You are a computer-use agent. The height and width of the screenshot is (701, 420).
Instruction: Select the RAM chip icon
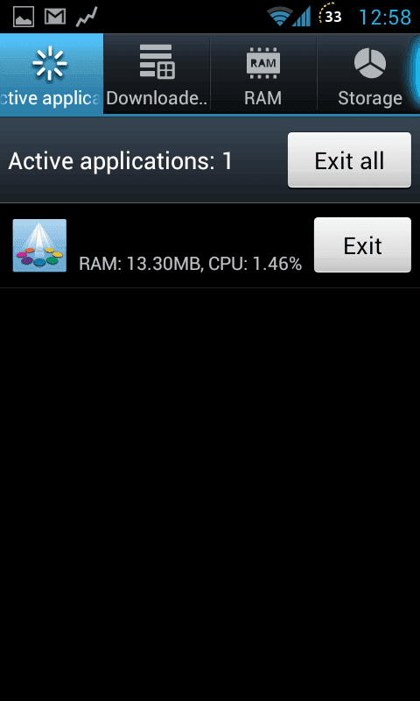(x=262, y=62)
